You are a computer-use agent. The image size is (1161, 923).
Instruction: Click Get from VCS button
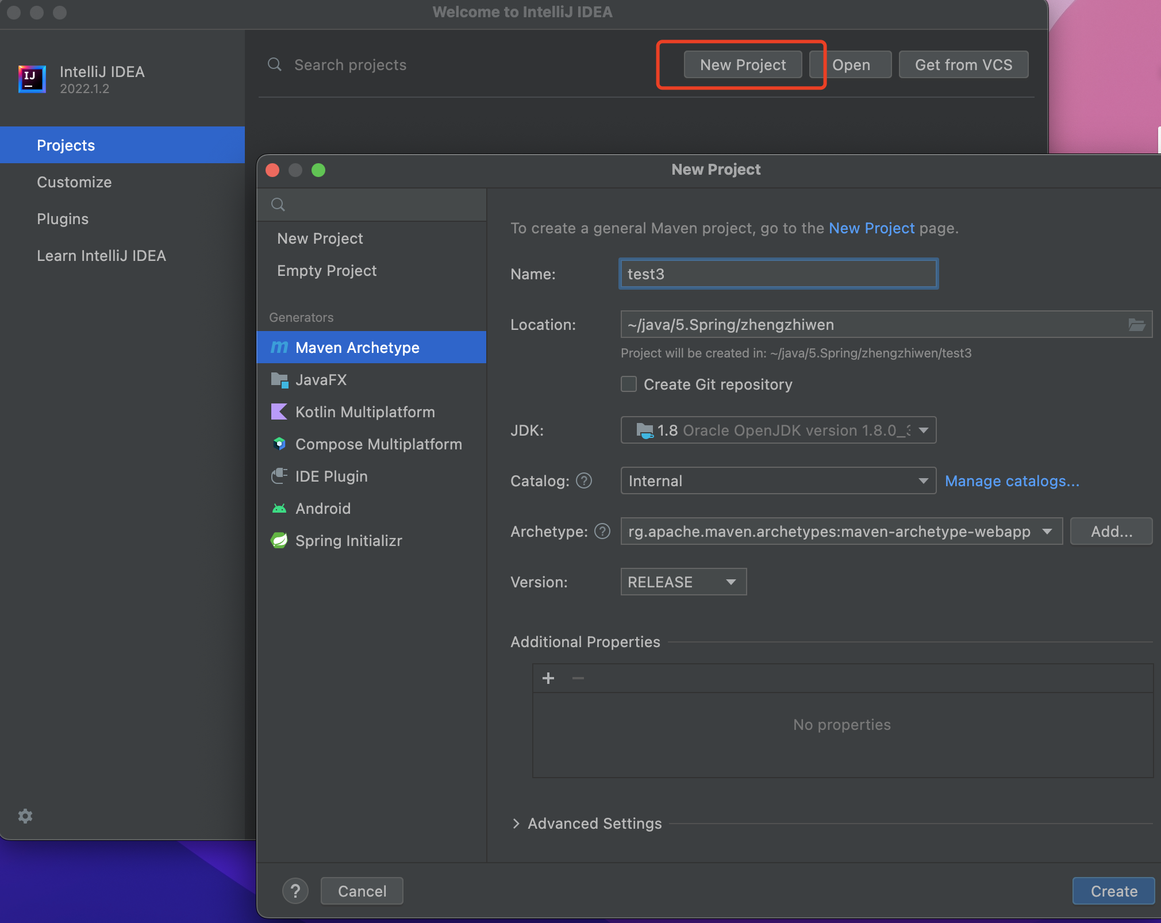(963, 64)
